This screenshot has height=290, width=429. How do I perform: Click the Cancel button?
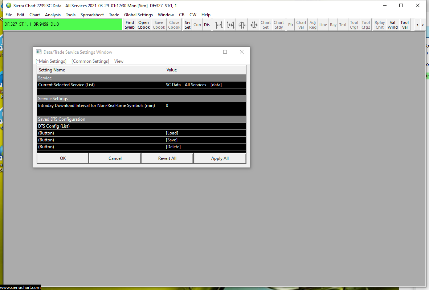click(115, 158)
